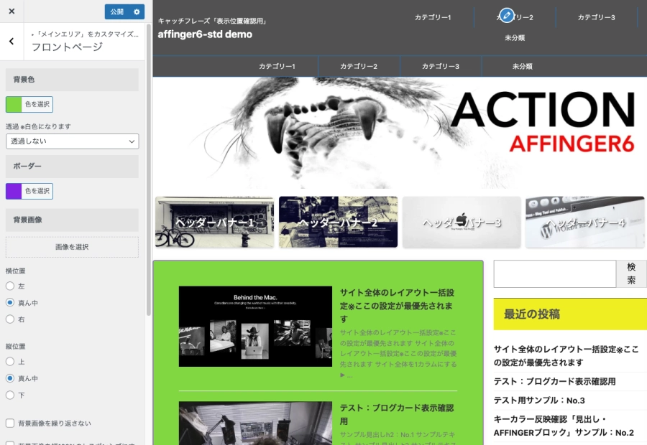
Task: Select 真ん中 under 横位置
Action: pos(10,302)
